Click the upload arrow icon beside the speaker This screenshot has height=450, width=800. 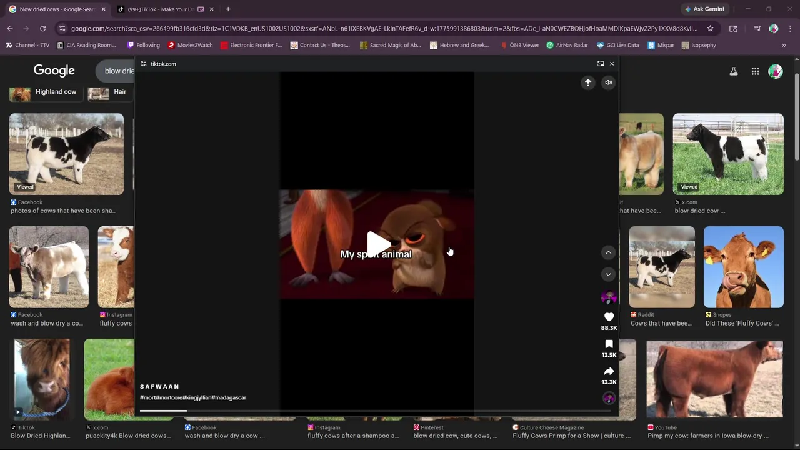click(x=588, y=82)
